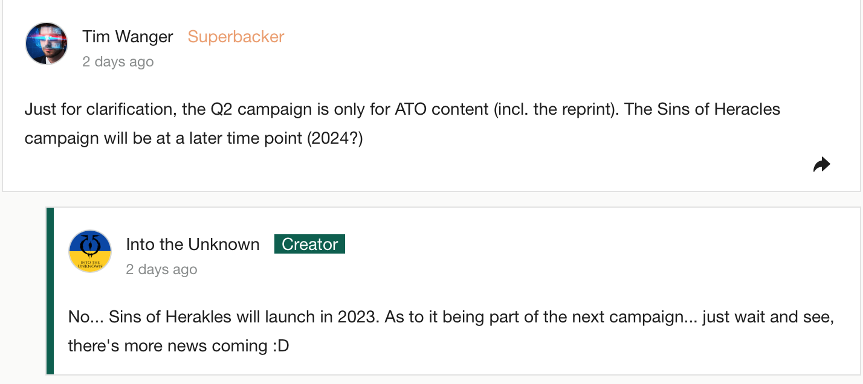Click the Tim Wanger username

point(128,37)
